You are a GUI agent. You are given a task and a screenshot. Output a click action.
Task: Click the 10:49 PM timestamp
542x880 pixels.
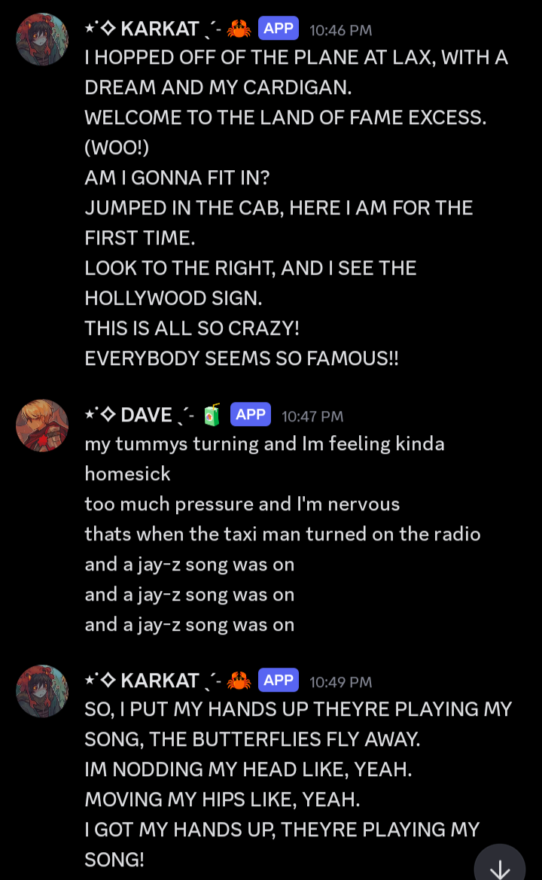tap(340, 682)
